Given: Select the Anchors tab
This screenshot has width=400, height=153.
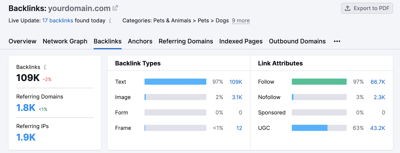Looking at the screenshot, I should (x=140, y=41).
